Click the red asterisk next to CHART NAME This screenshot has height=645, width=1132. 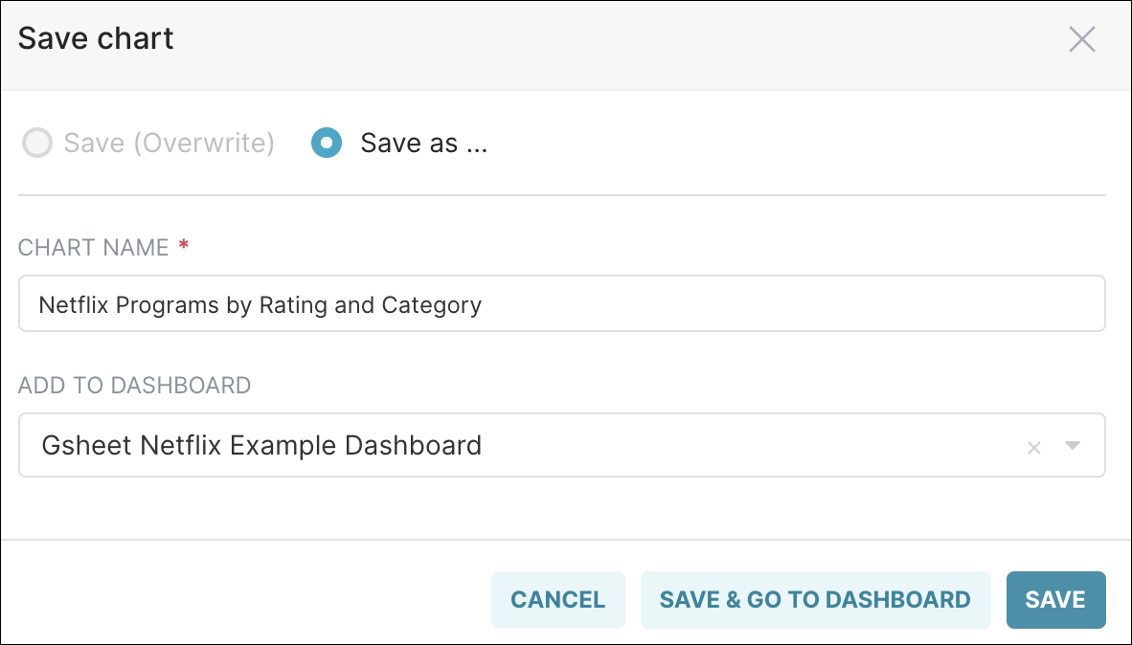coord(181,245)
